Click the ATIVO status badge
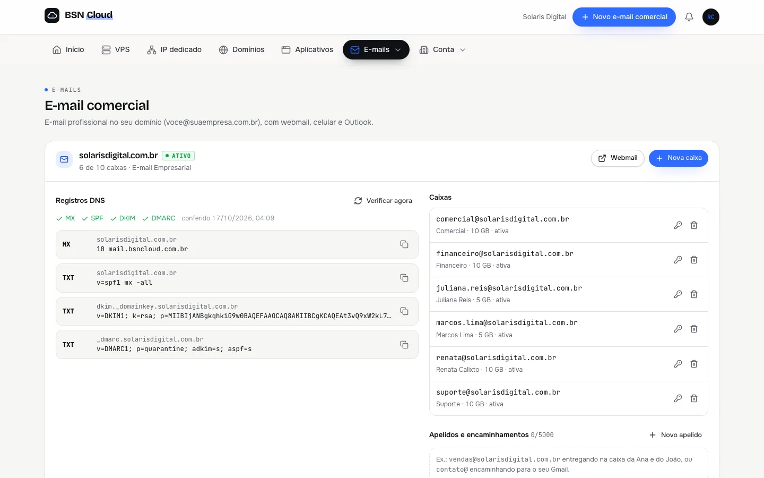Viewport: 764px width, 478px height. point(178,156)
